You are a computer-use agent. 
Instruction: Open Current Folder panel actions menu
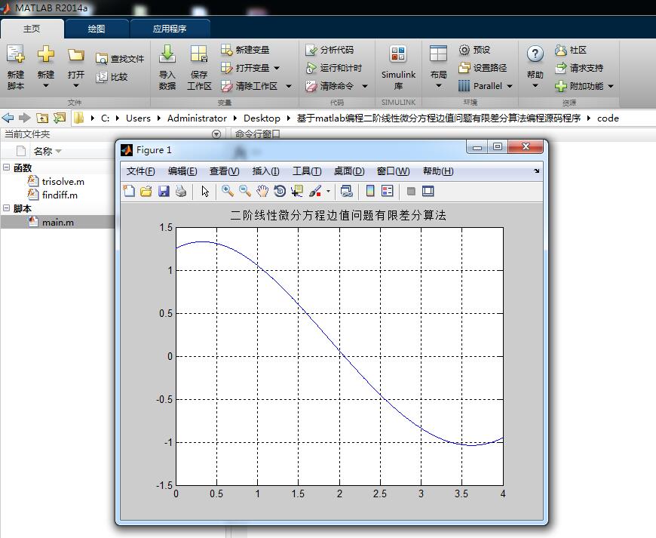pyautogui.click(x=216, y=134)
